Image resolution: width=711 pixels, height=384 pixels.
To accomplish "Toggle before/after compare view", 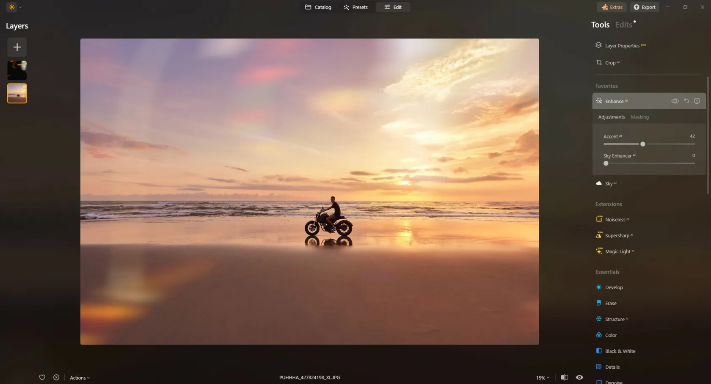I will (564, 377).
